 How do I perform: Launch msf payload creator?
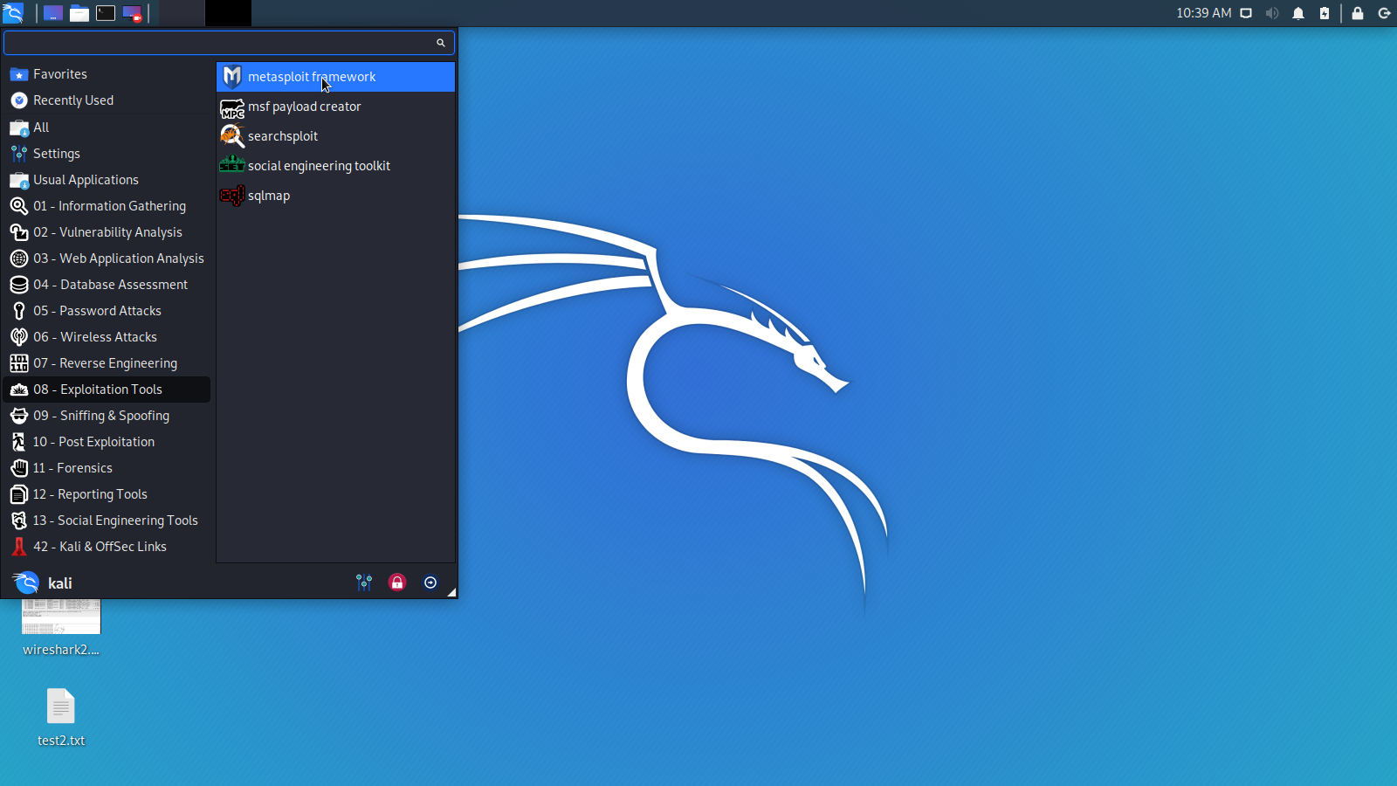[x=335, y=107]
